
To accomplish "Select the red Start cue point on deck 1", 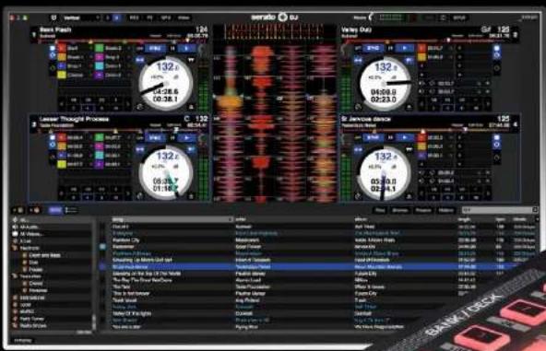I will 62,48.
